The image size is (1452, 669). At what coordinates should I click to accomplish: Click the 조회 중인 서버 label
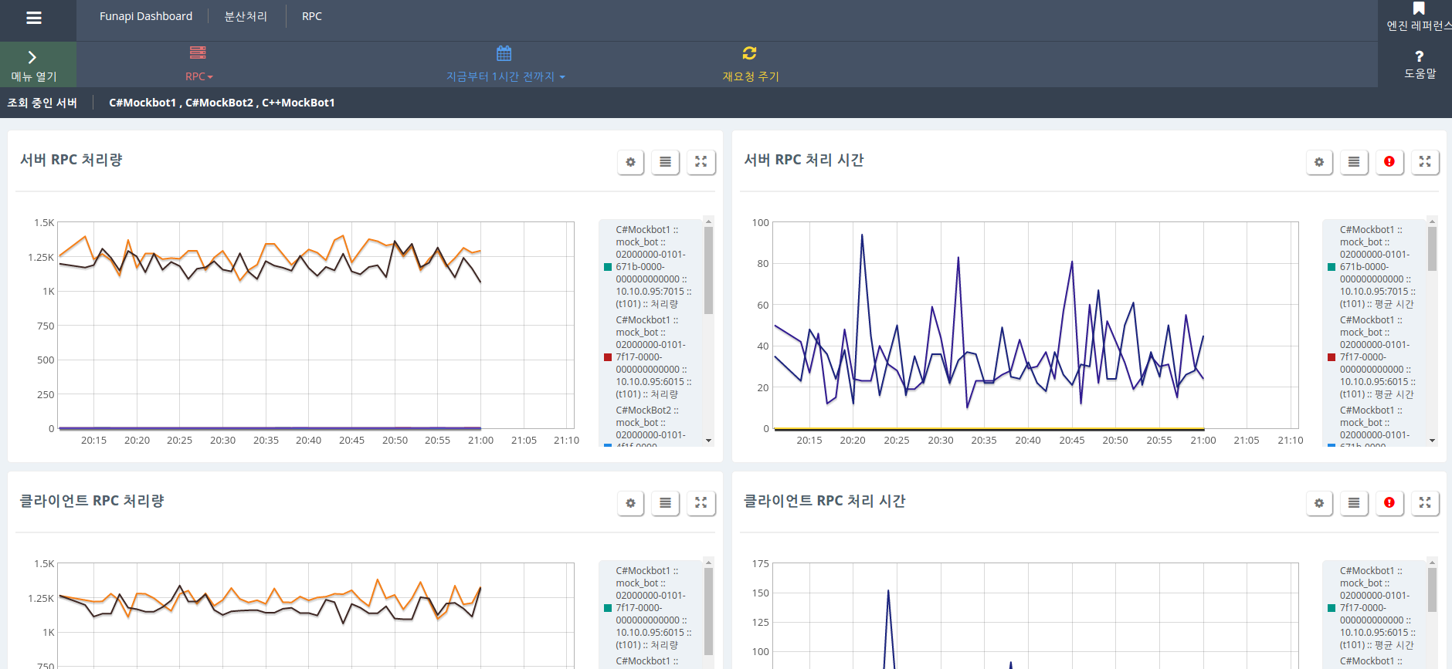click(x=42, y=103)
